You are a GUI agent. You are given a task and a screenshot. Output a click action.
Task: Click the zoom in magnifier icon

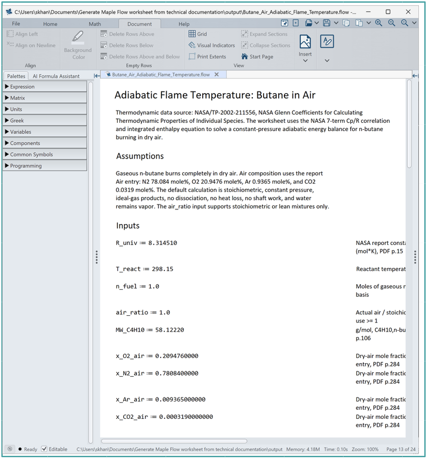click(379, 23)
